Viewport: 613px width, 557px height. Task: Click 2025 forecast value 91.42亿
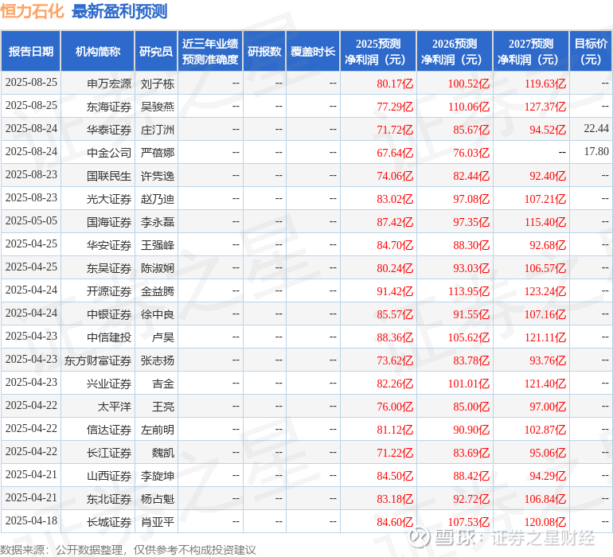point(395,291)
